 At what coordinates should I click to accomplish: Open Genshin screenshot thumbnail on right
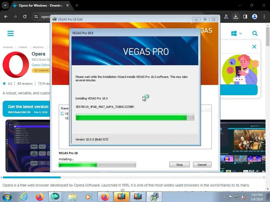coord(243,146)
